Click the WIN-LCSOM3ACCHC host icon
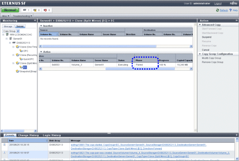The width and height of the screenshot is (239, 161). [x=7, y=34]
